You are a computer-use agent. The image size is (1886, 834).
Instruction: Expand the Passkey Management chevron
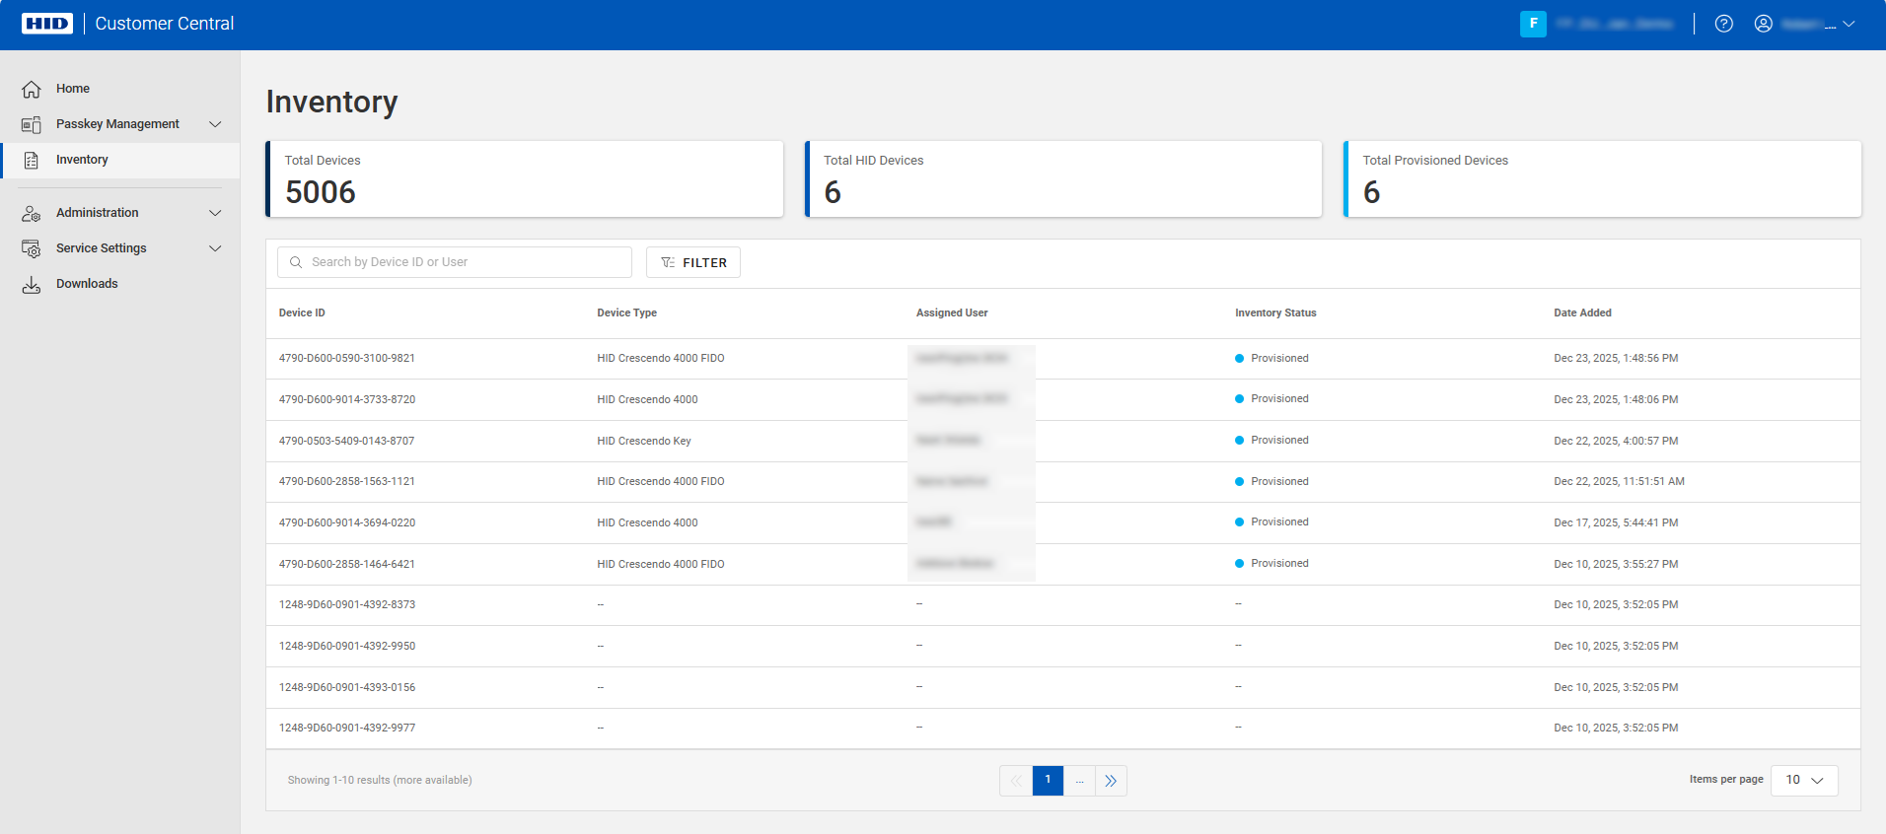point(215,124)
